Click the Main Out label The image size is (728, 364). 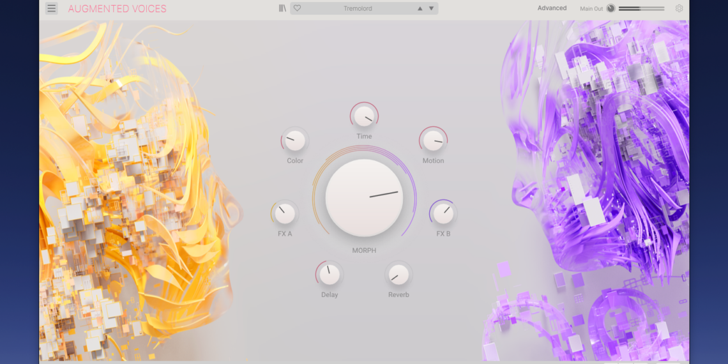tap(591, 8)
